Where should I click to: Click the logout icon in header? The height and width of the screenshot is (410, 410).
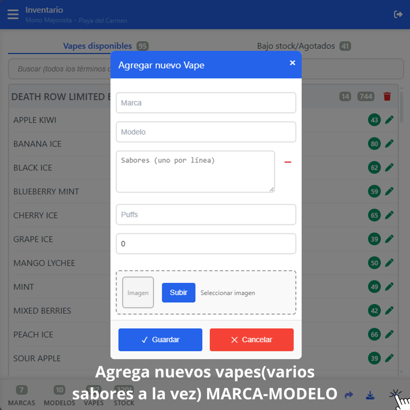coord(398,14)
